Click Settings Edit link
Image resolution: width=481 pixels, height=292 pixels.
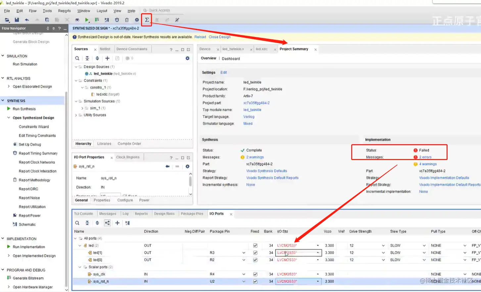pyautogui.click(x=224, y=72)
